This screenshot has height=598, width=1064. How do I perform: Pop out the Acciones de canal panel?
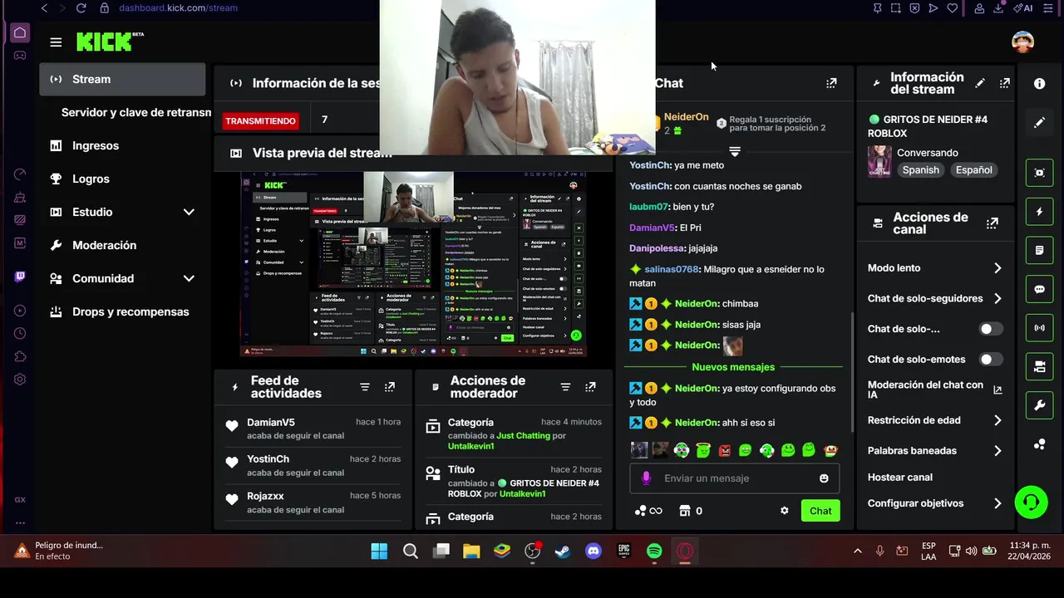point(992,223)
